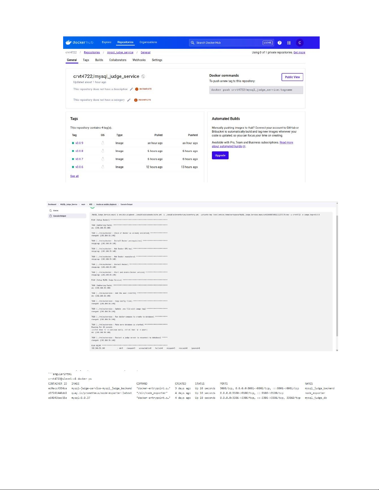Image resolution: width=379 pixels, height=490 pixels.
Task: Edit the repository category pencil icon
Action: click(129, 100)
